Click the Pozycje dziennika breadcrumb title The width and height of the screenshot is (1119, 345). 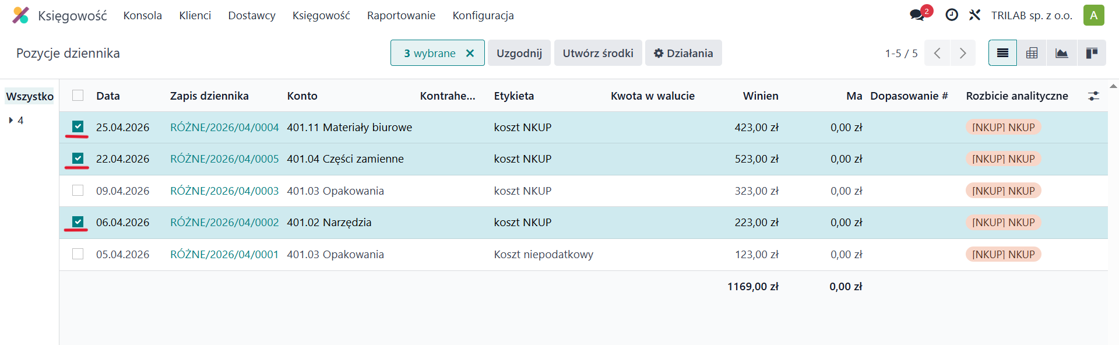click(x=68, y=53)
